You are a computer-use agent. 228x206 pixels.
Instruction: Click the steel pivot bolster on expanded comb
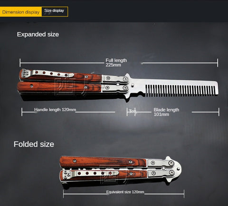click(115, 83)
